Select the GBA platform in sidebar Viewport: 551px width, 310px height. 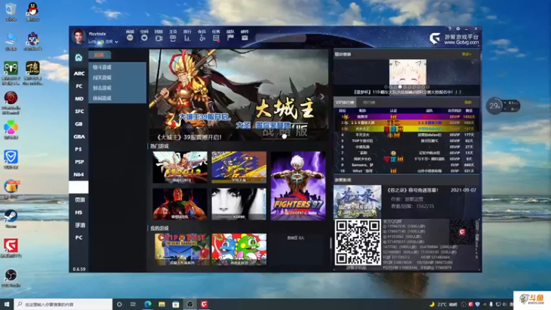(x=79, y=136)
